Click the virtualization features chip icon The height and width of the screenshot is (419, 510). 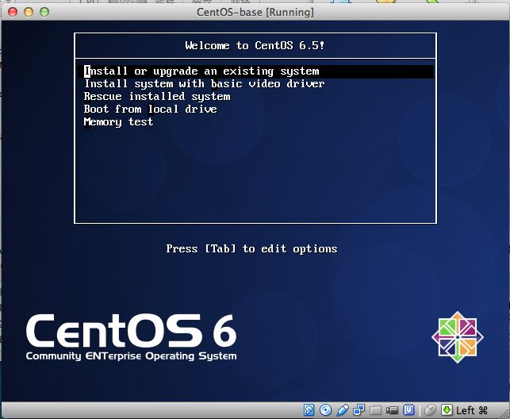click(408, 410)
